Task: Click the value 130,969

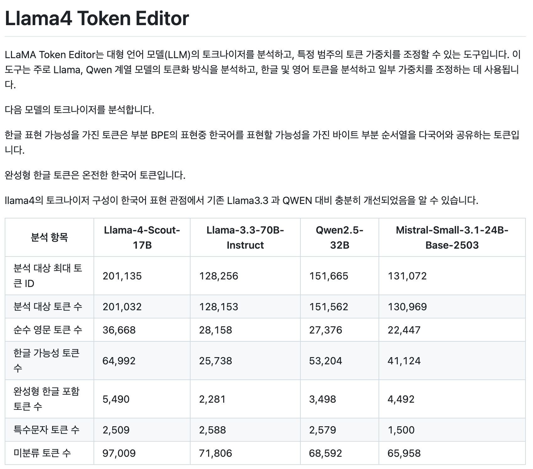Action: [x=407, y=307]
